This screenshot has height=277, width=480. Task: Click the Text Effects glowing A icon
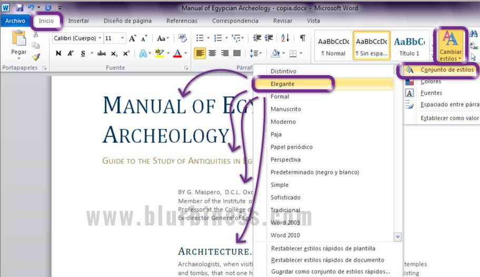click(x=142, y=54)
